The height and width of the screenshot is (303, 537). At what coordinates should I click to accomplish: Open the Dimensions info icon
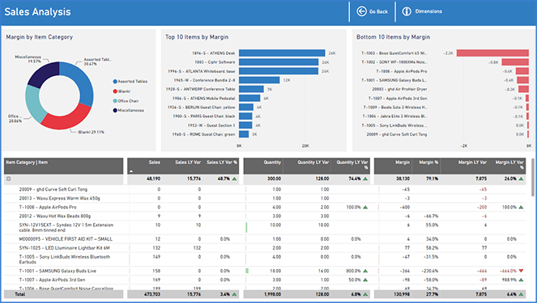point(407,11)
